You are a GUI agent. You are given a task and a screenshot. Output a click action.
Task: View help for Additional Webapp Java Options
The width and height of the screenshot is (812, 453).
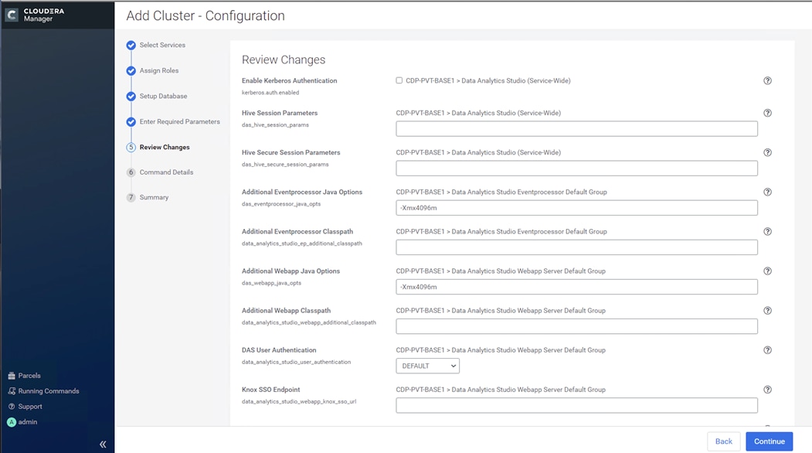767,271
